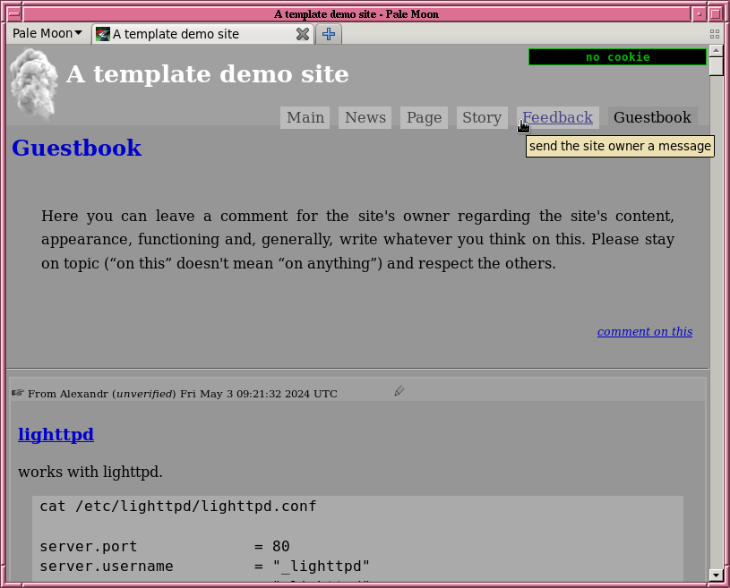
Task: Click the 'comment on this' link
Action: pos(644,331)
